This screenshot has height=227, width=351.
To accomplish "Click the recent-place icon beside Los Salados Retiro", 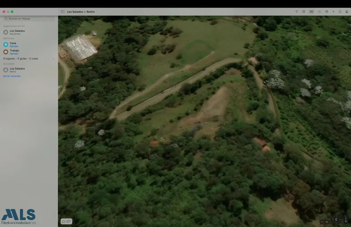I will [6, 70].
